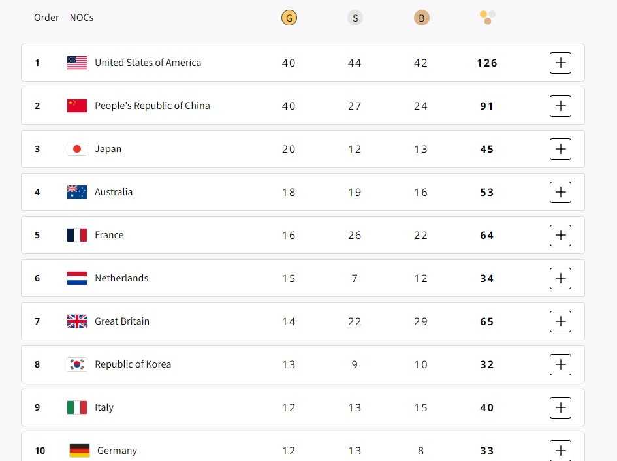Click the total medals icon in the header
The height and width of the screenshot is (461, 617).
point(486,18)
